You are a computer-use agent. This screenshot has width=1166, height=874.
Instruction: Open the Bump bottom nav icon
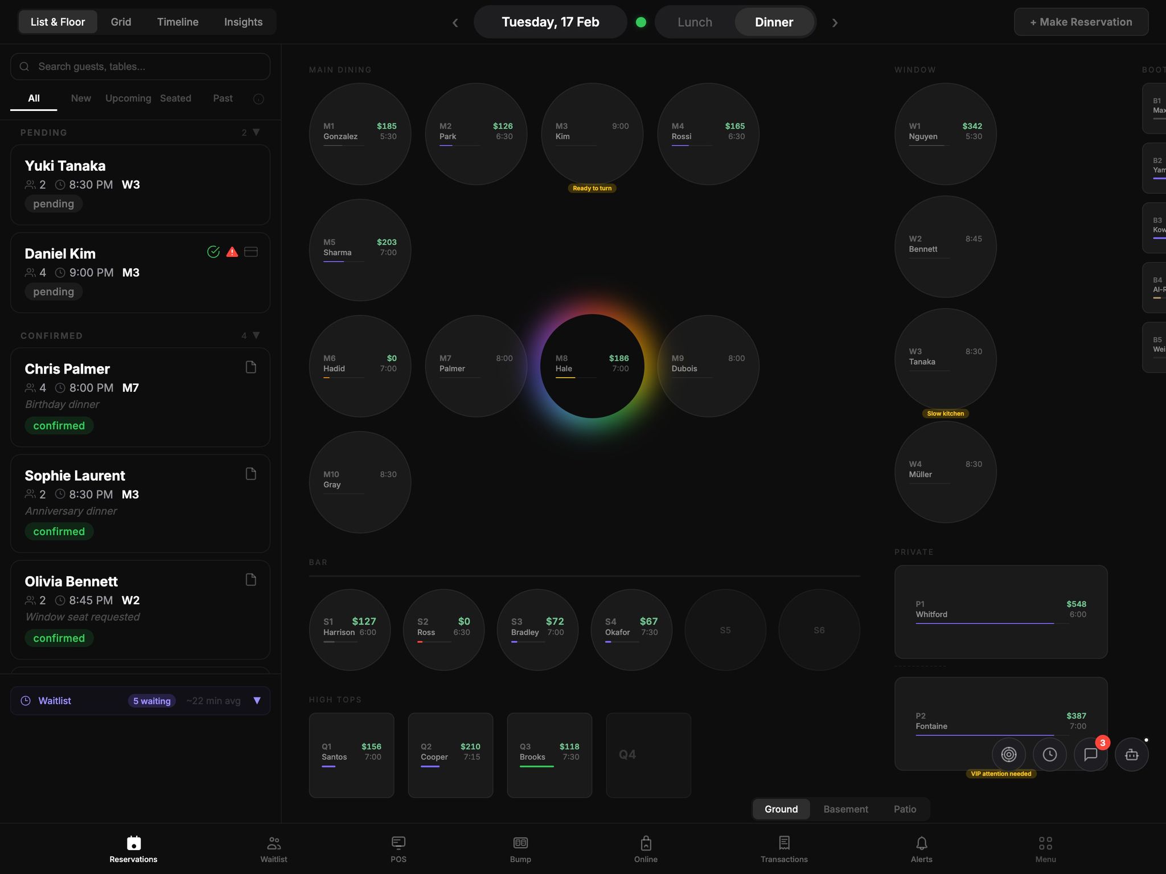(520, 843)
